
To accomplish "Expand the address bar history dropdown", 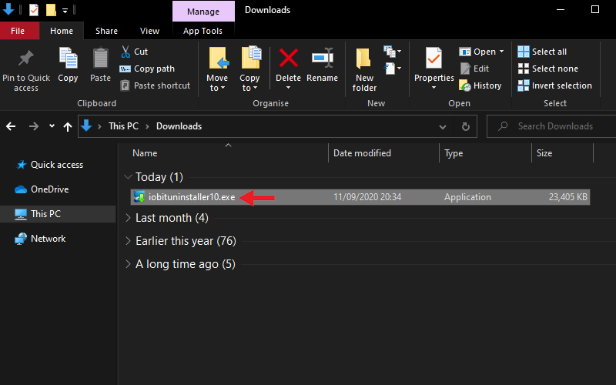I will pyautogui.click(x=443, y=126).
